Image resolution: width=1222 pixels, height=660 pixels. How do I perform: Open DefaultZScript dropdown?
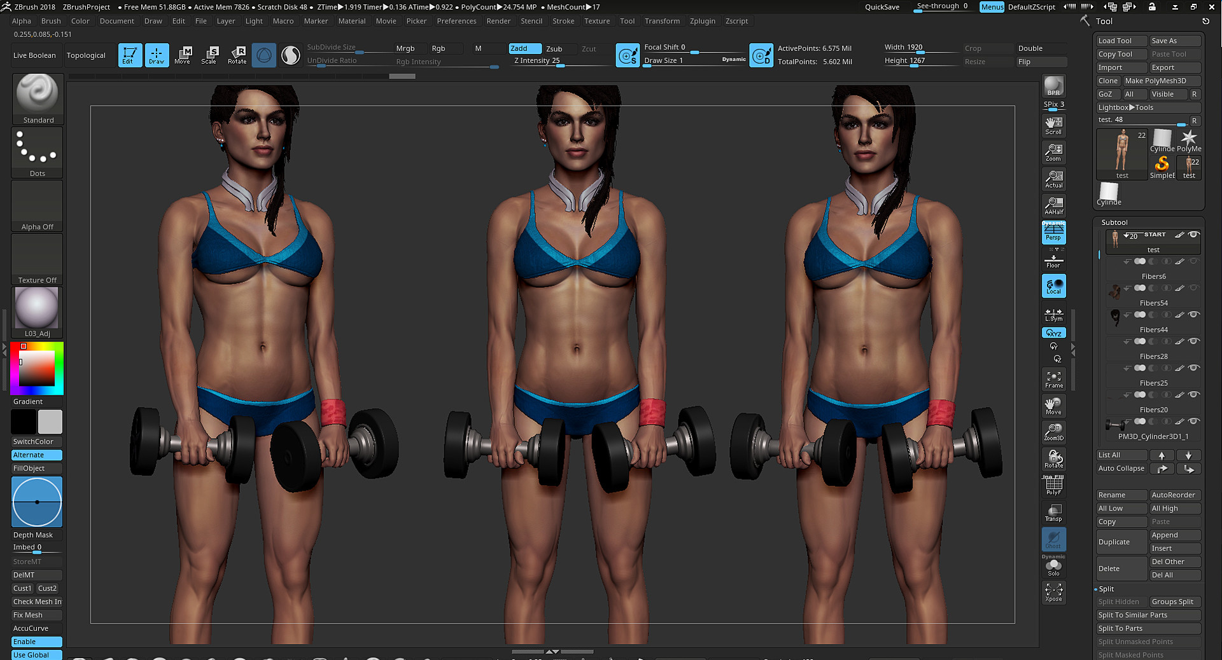(x=1032, y=7)
